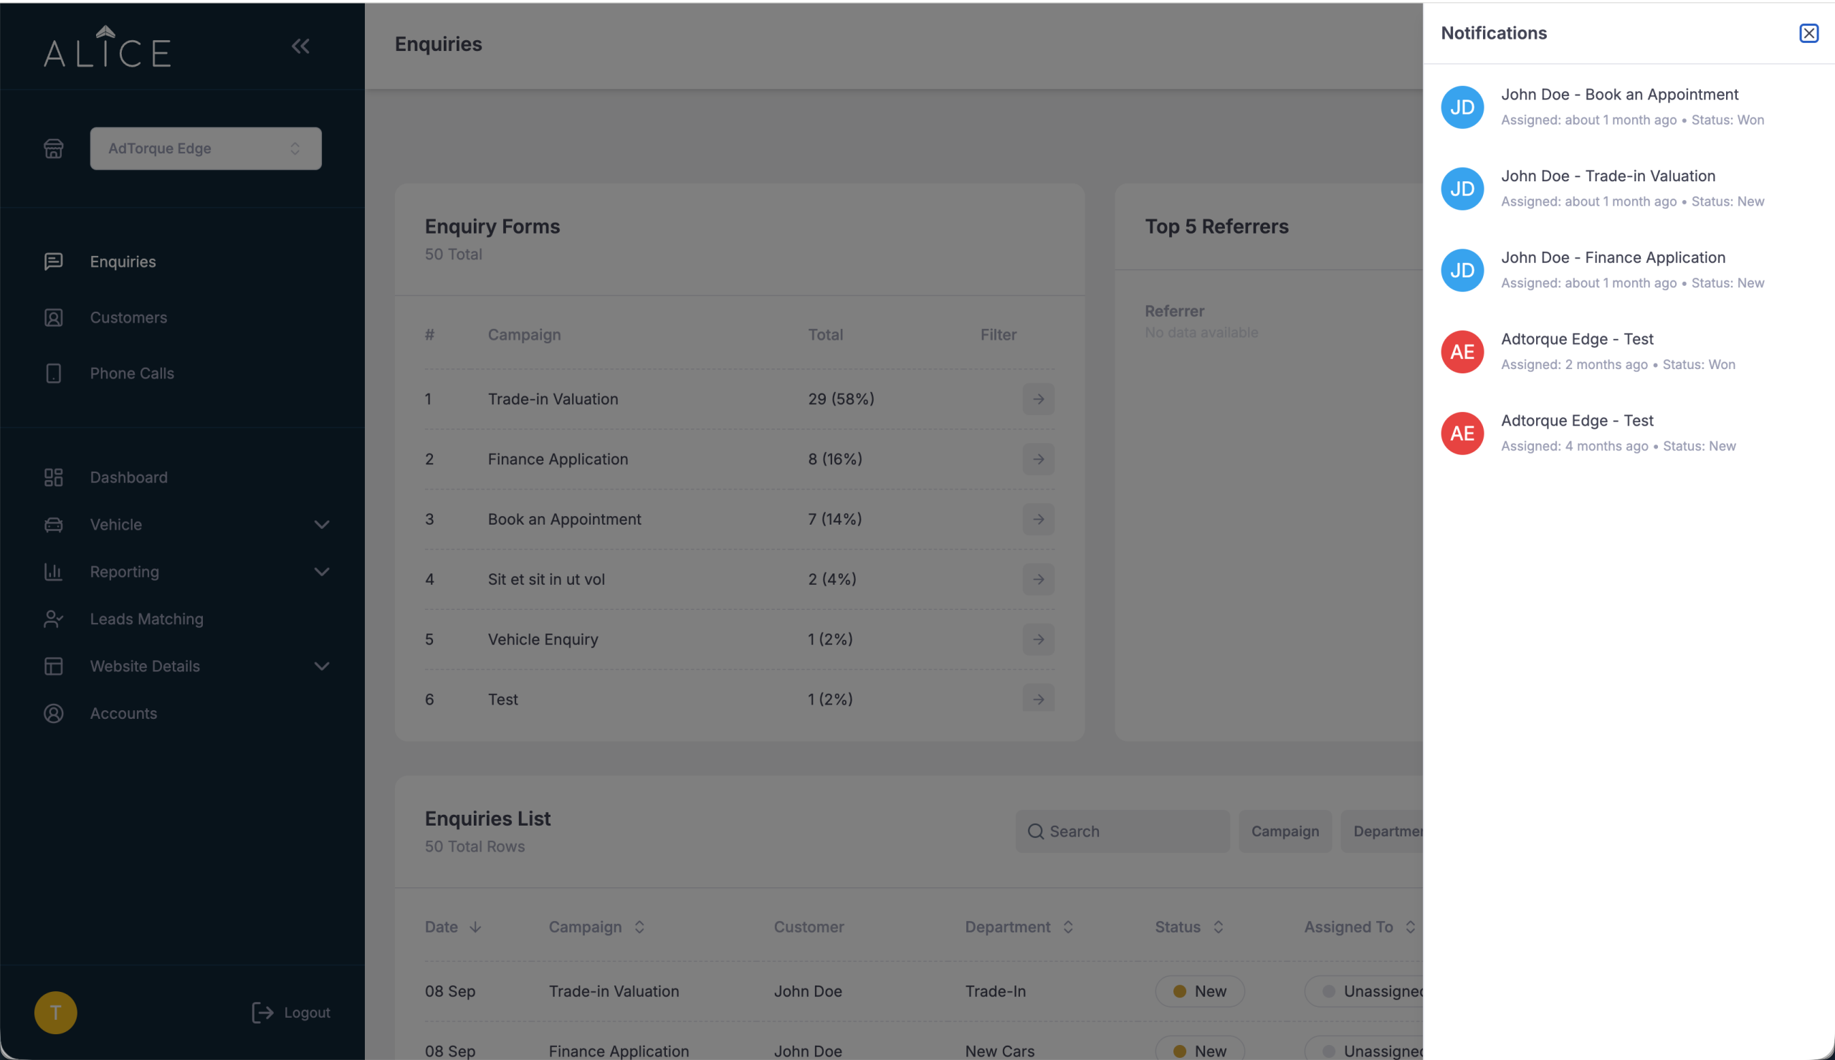The image size is (1835, 1060).
Task: Click the Leads Matching person icon
Action: point(53,619)
